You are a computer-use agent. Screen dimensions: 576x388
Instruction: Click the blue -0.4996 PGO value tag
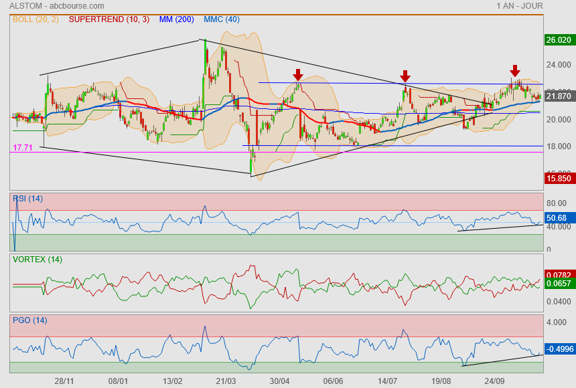click(x=559, y=349)
